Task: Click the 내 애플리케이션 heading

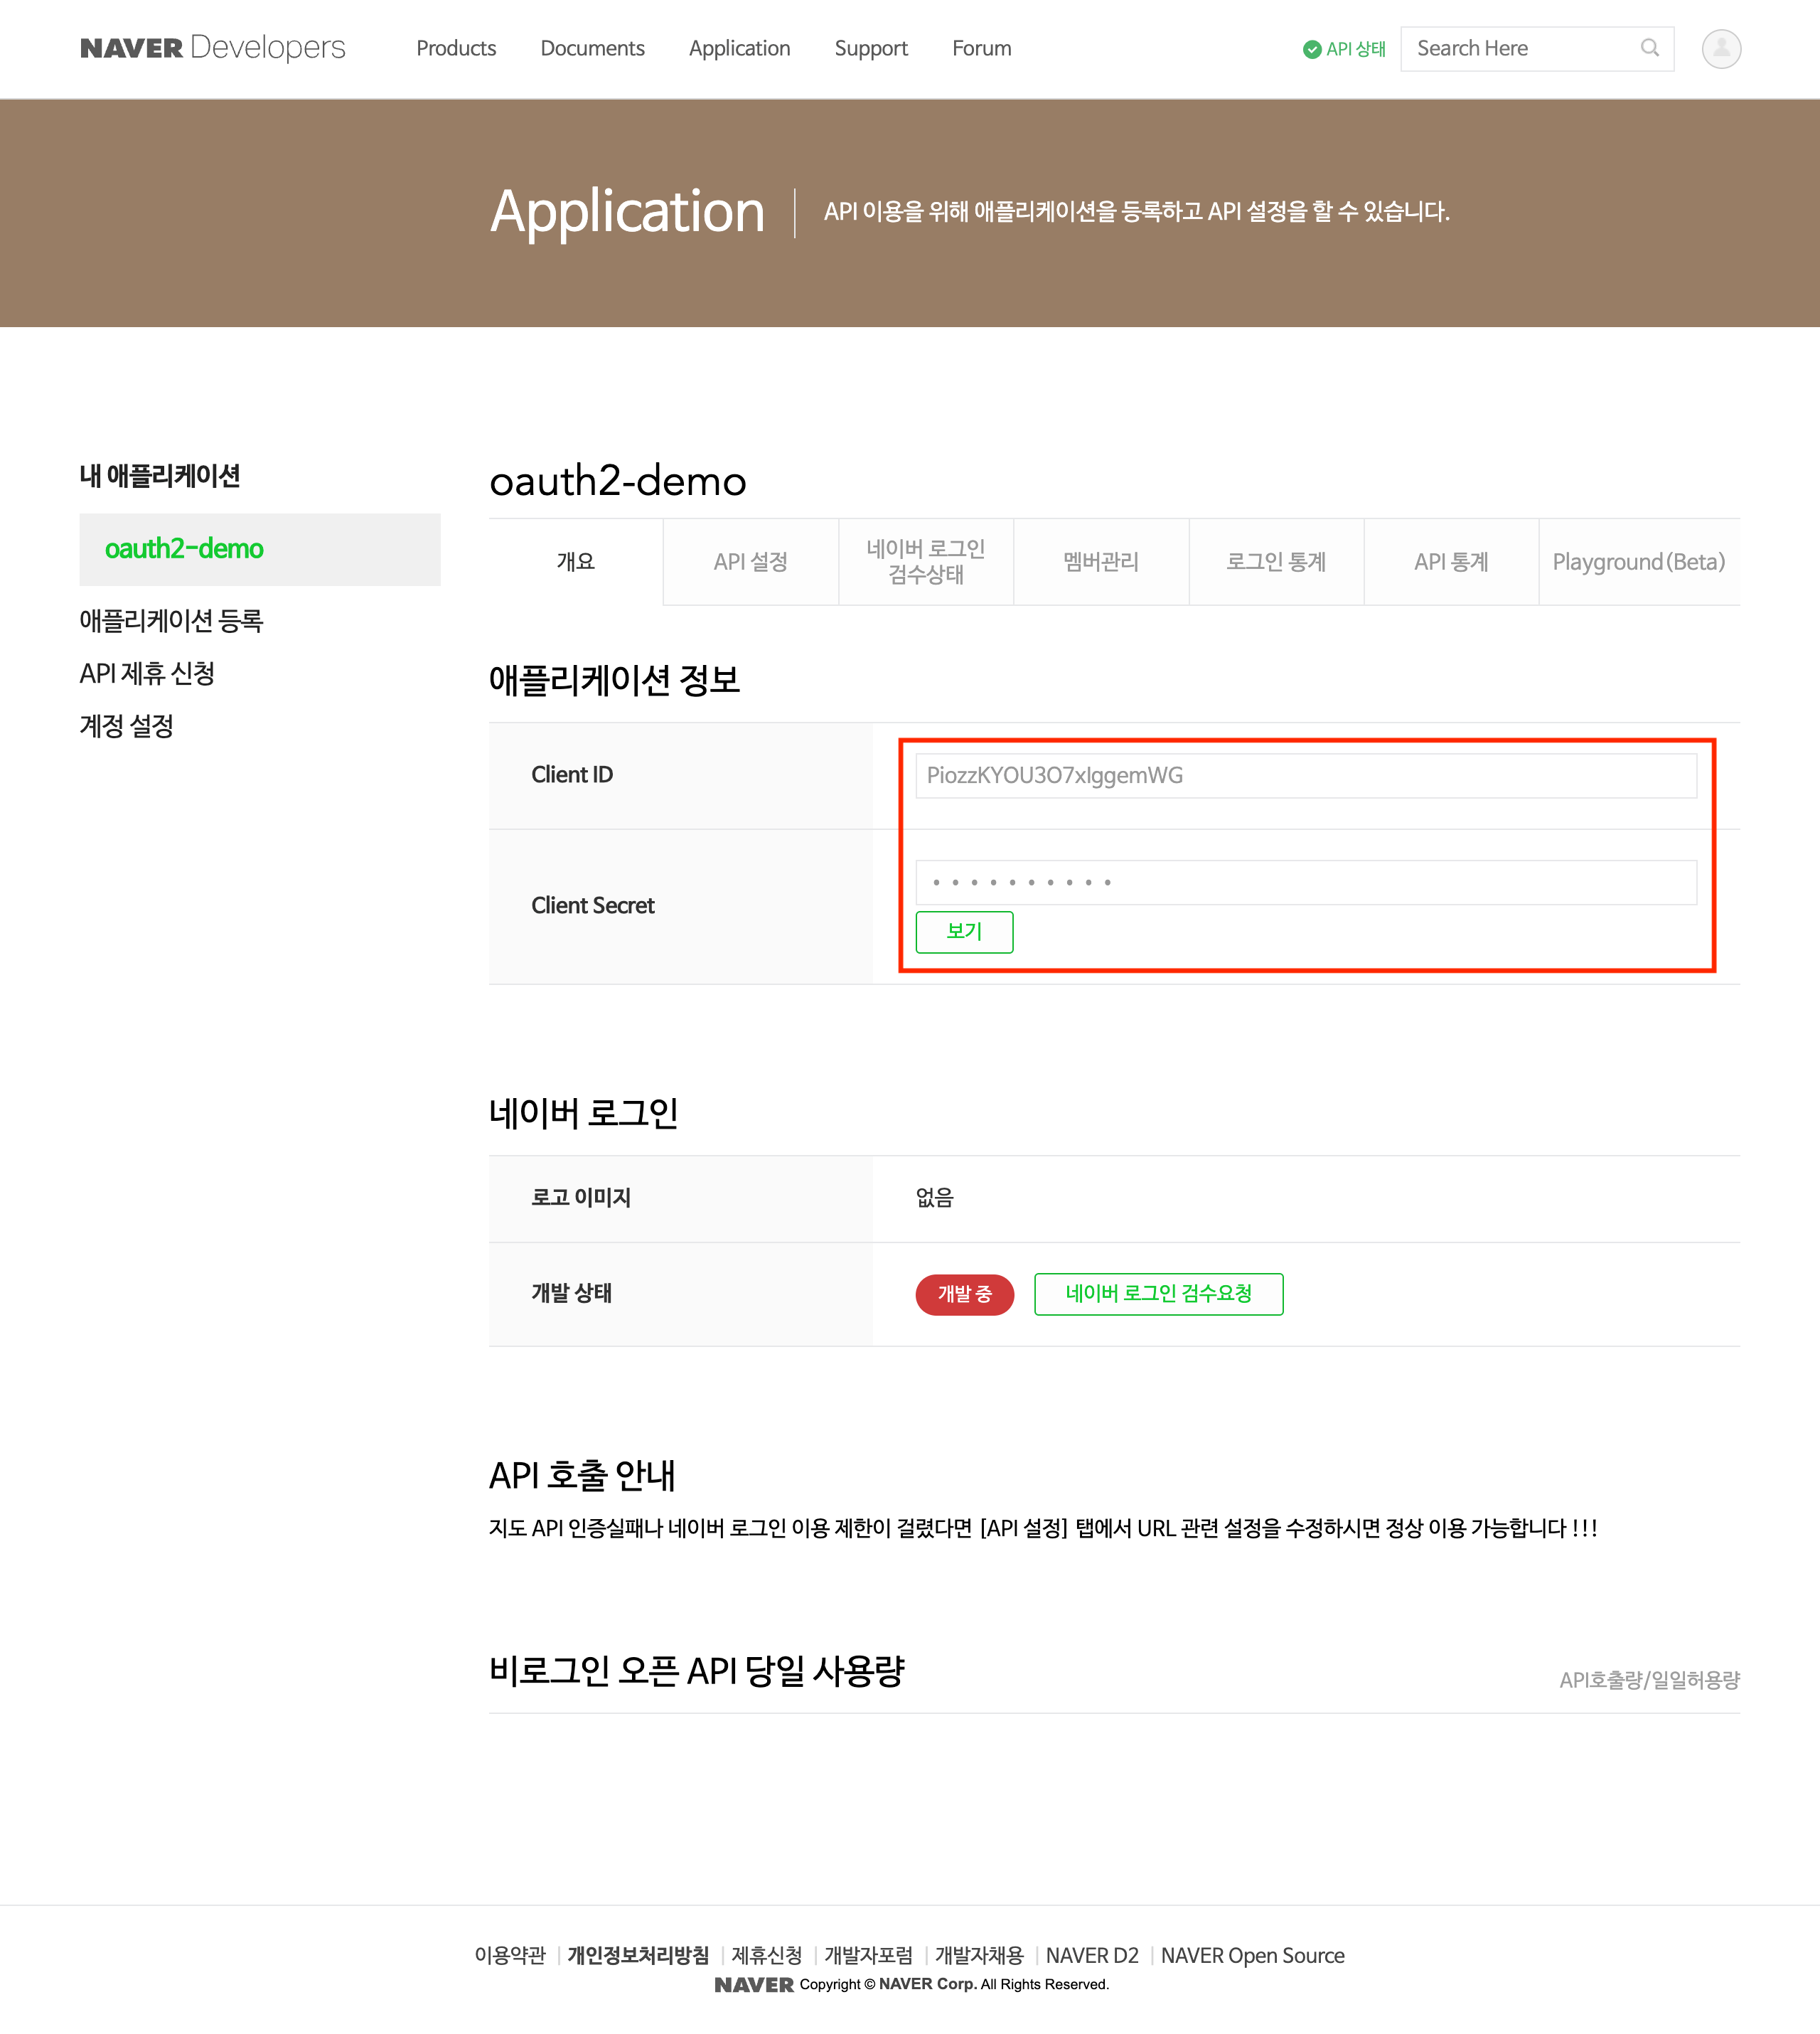Action: click(x=160, y=475)
